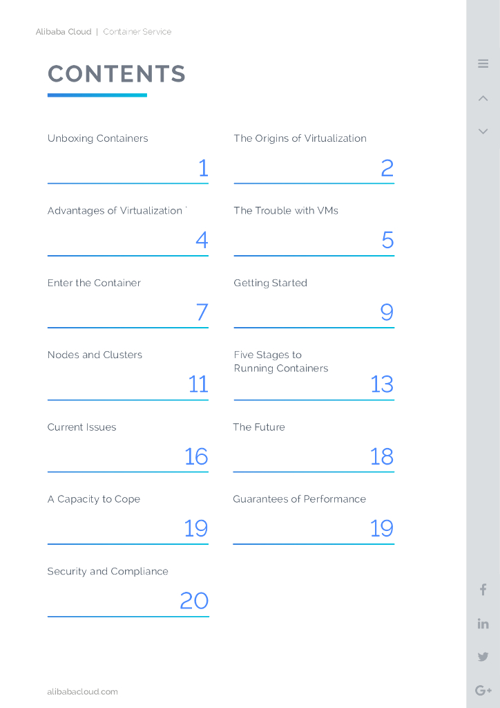
Task: Jump to Nodes and Clusters chapter
Action: (95, 355)
